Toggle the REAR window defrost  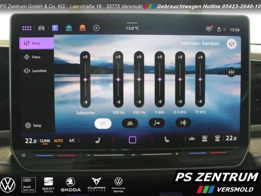[204, 139]
